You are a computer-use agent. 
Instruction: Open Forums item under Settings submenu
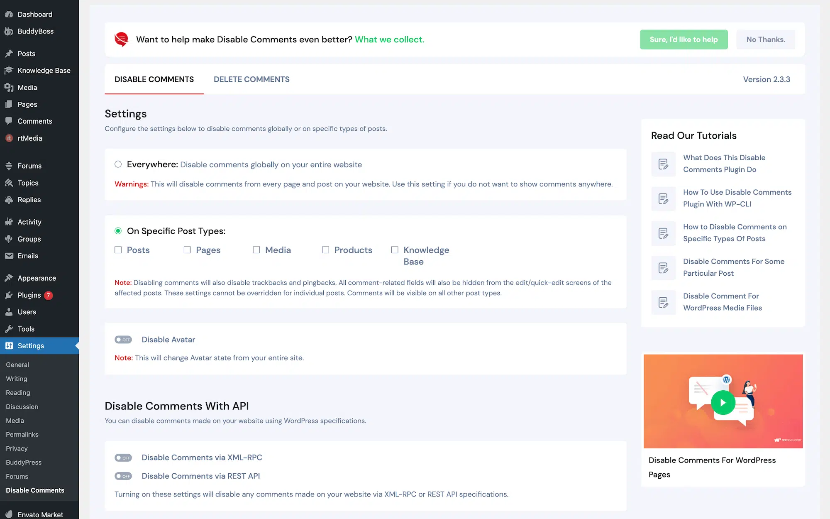coord(17,477)
